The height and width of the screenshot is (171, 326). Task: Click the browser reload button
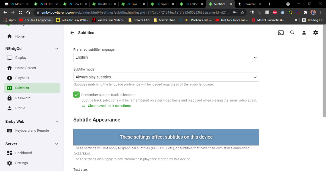20,12
